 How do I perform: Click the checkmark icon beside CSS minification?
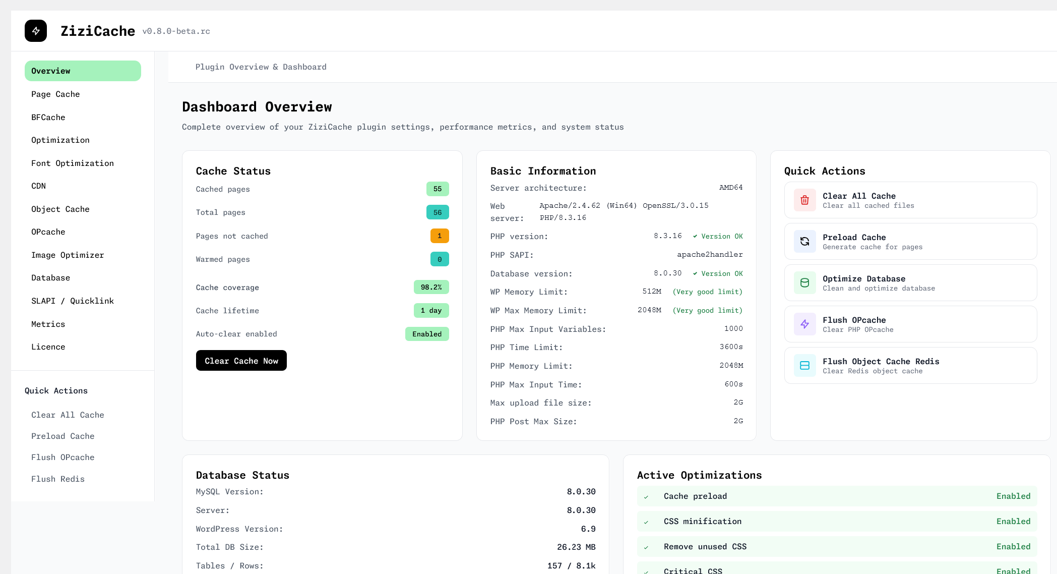point(646,522)
